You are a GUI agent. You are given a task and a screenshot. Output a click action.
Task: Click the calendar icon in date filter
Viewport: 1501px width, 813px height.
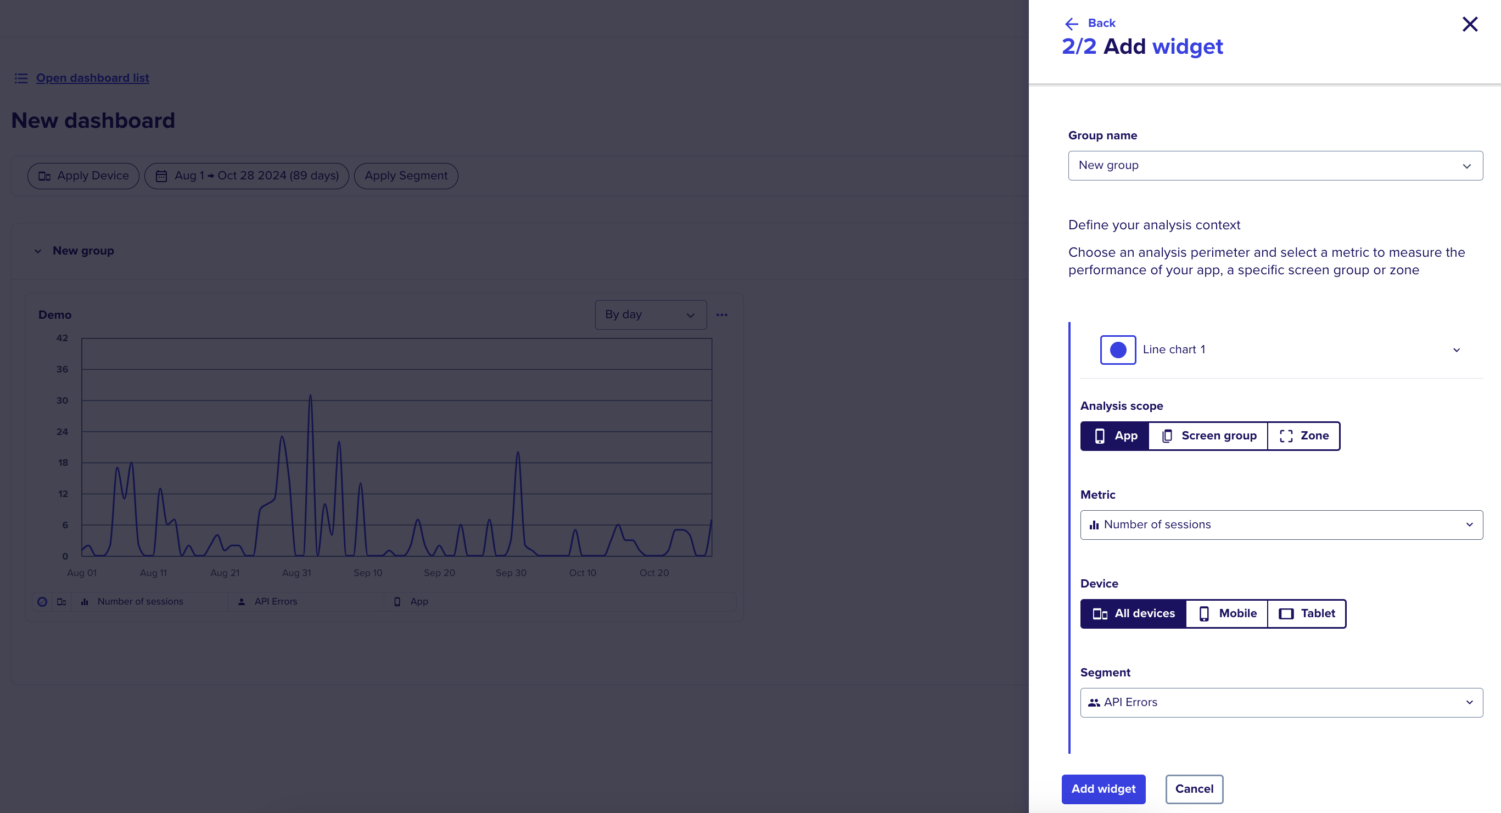tap(161, 176)
